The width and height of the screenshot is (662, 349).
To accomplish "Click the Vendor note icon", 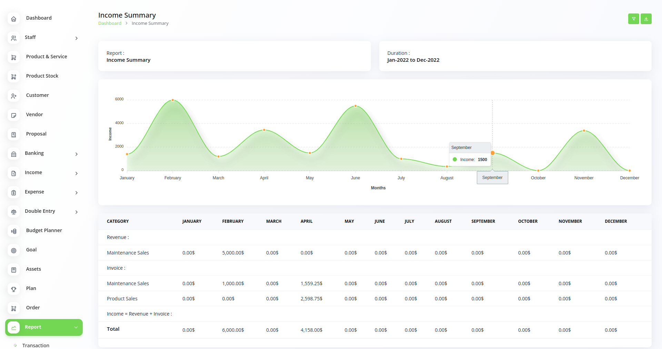I will 14,116.
